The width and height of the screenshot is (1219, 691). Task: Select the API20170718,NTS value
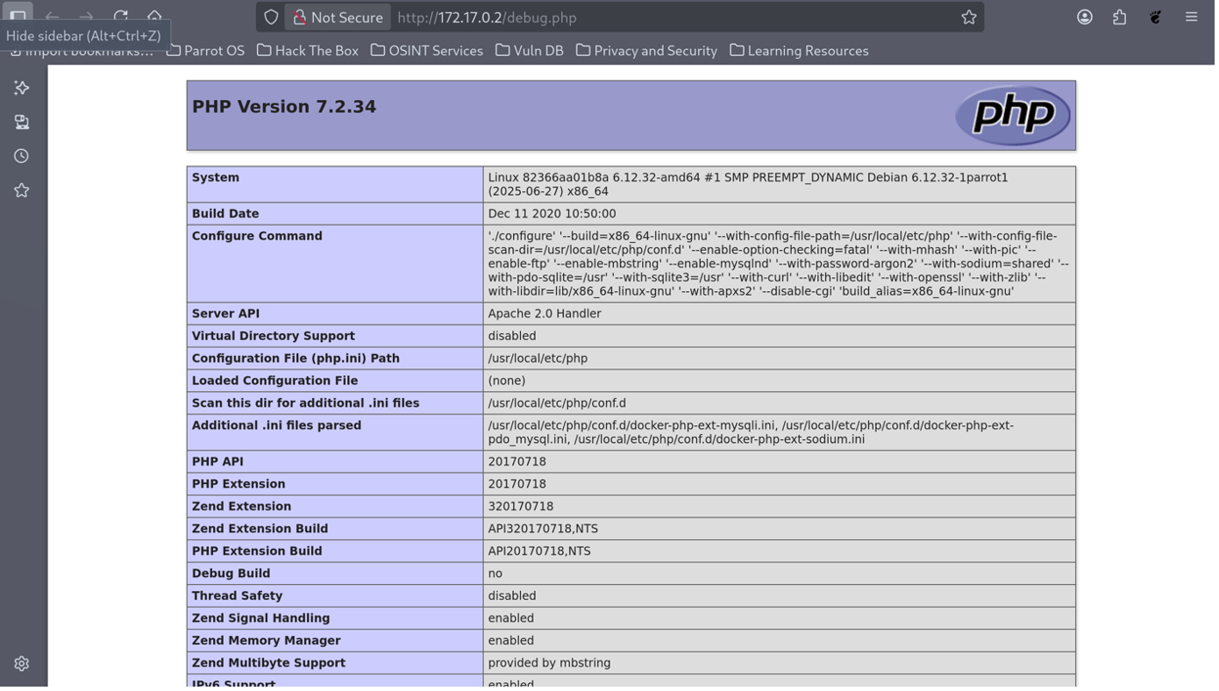pyautogui.click(x=539, y=552)
